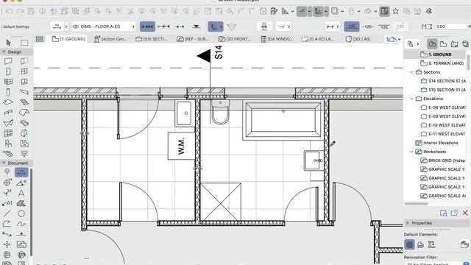Screen dimensions: 471x265
Task: Select the Spline tool in Document toolbox
Action: 21,224
